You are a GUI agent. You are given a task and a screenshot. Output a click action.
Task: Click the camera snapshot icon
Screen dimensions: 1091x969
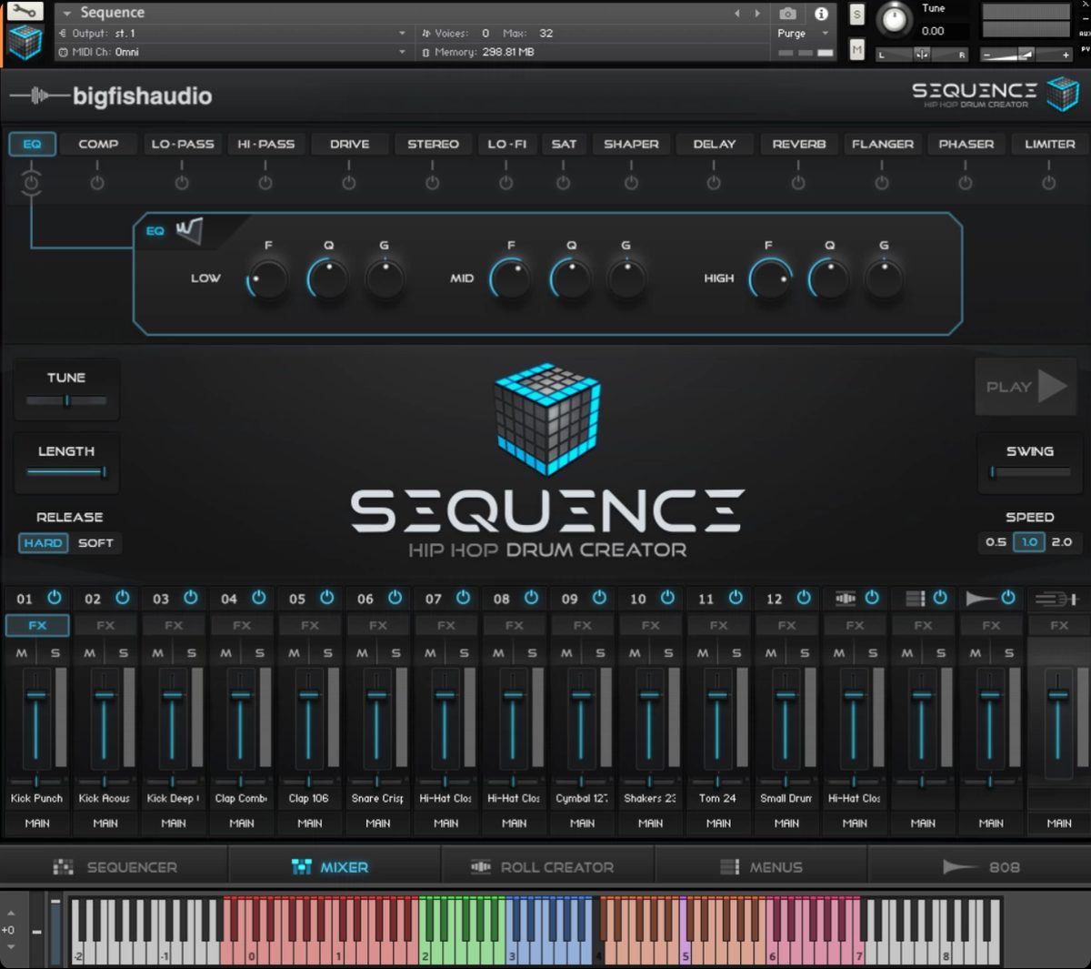[787, 14]
